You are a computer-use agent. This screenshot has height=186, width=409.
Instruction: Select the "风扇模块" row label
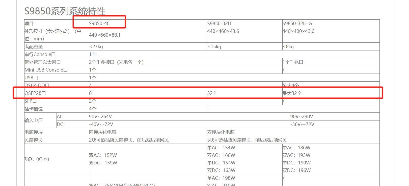point(34,140)
